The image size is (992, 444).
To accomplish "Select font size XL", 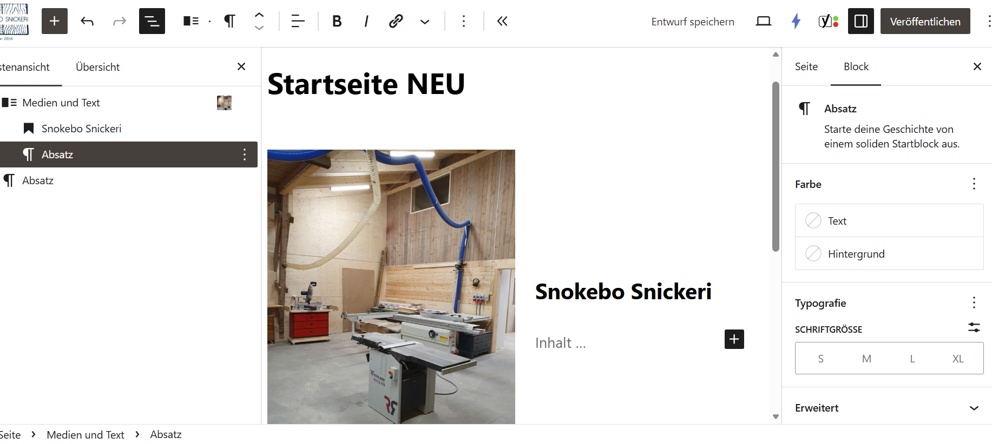I will click(x=957, y=359).
